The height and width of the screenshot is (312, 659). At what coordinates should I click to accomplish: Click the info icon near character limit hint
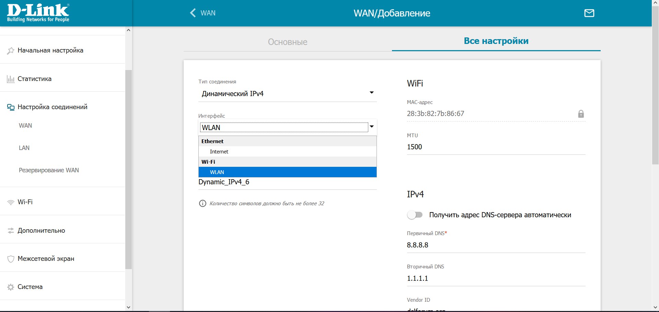[203, 204]
